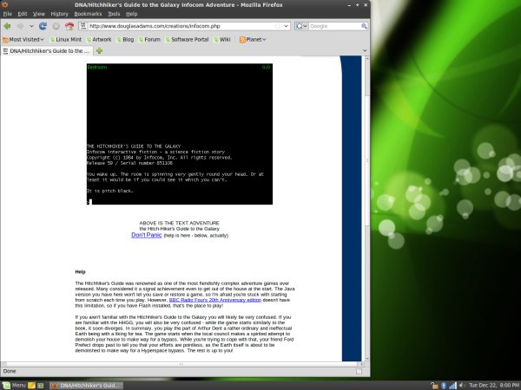
Task: Open the search engine selector dropdown
Action: 301,26
